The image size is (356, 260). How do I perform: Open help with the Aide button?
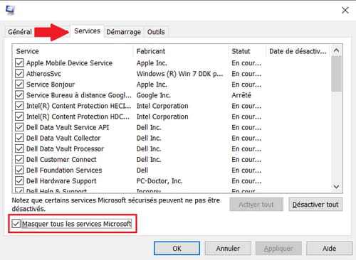[330, 249]
